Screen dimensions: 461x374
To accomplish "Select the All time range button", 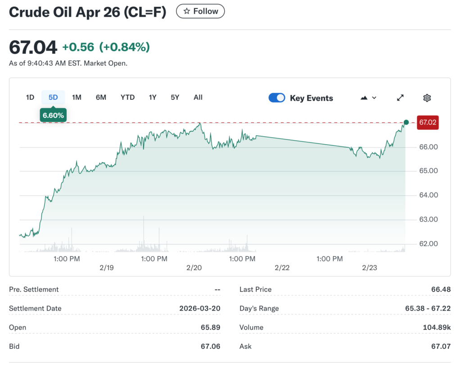I will click(x=198, y=97).
